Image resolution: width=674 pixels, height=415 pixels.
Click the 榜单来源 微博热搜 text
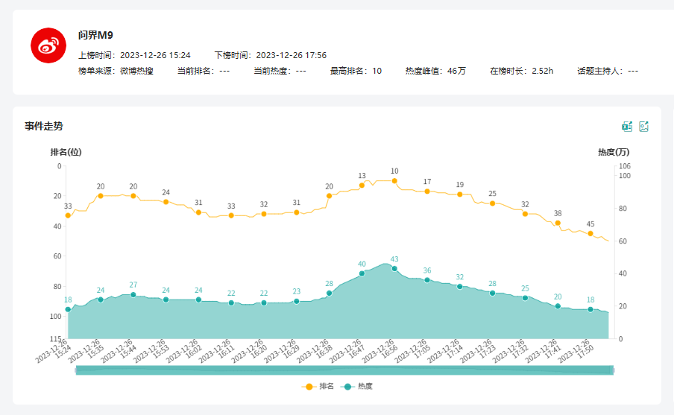(x=116, y=71)
